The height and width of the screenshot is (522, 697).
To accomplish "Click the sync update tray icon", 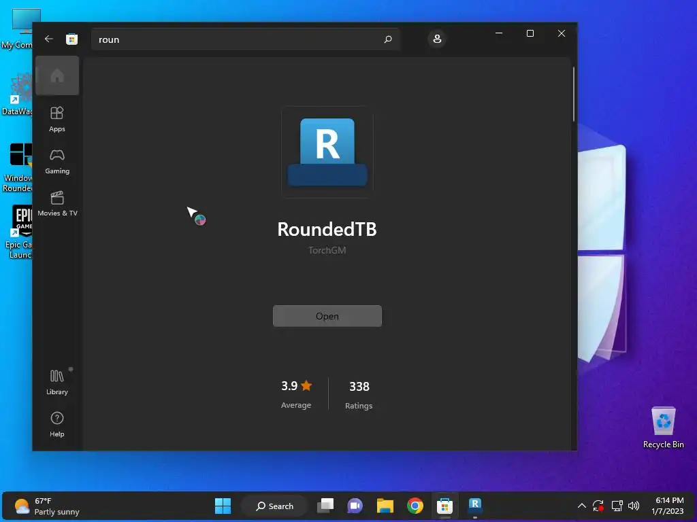I will [598, 506].
